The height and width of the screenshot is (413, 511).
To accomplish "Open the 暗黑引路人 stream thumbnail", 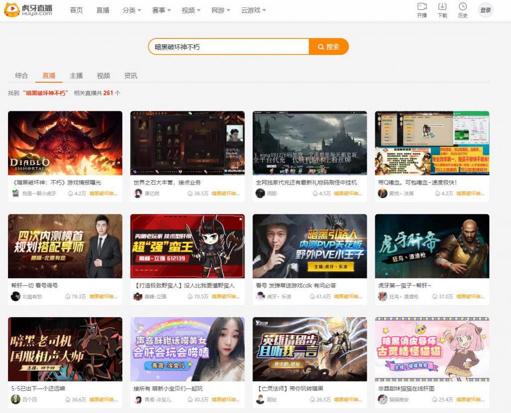I will click(309, 246).
